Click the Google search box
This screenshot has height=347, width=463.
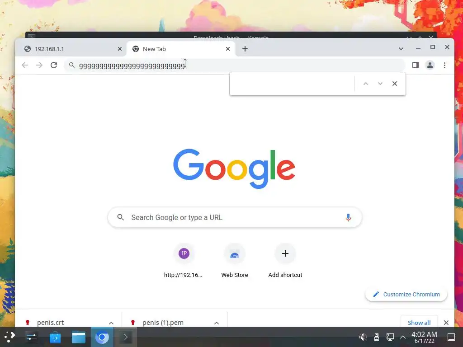tap(235, 217)
